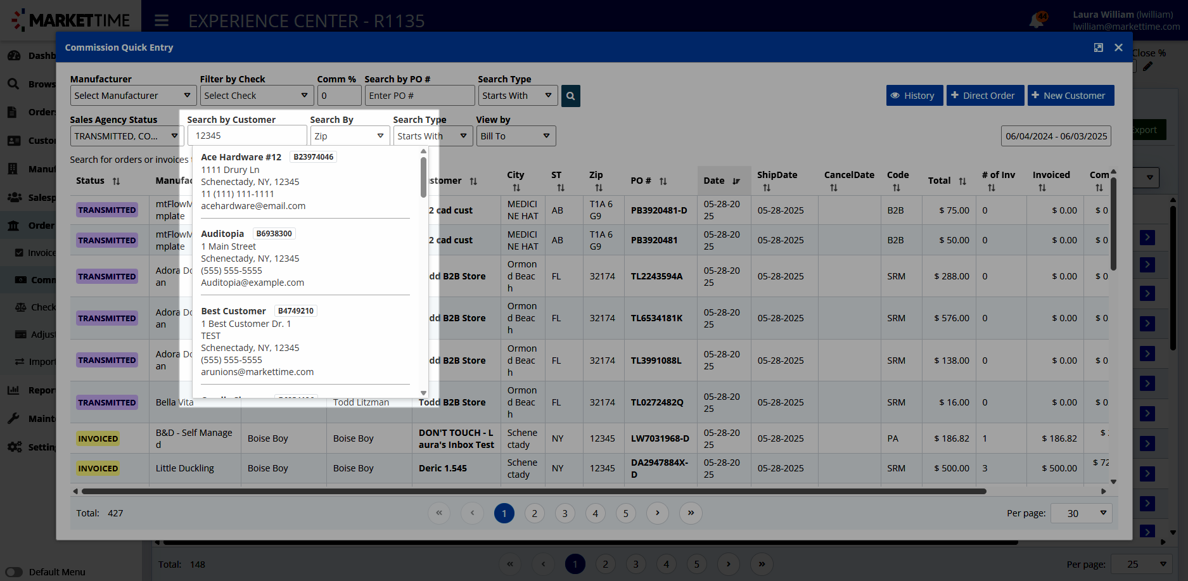Open the Invoices item in sidebar
1188x581 pixels.
coord(35,253)
